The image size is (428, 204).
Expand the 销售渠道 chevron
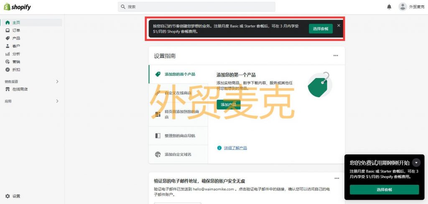click(57, 81)
